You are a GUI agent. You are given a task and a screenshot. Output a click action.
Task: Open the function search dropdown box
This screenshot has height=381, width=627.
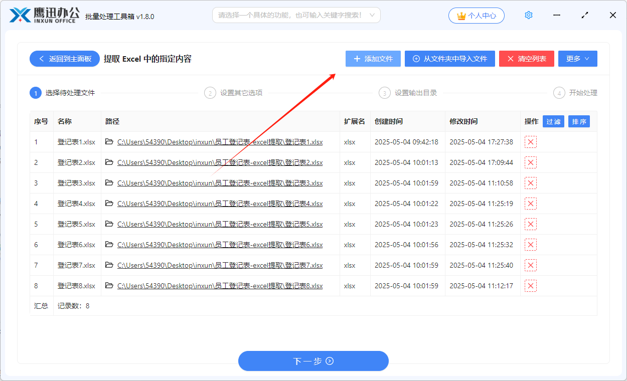pyautogui.click(x=296, y=15)
